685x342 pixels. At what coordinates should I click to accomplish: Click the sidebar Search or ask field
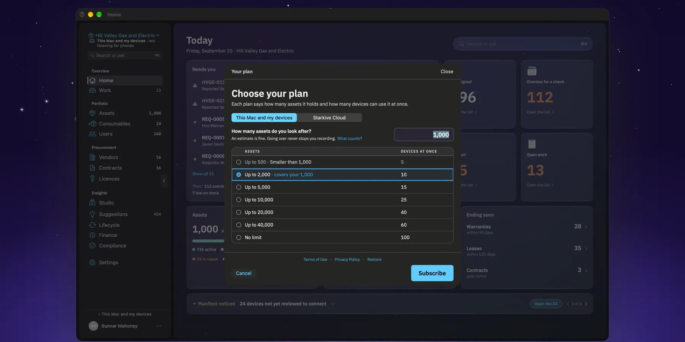click(125, 55)
